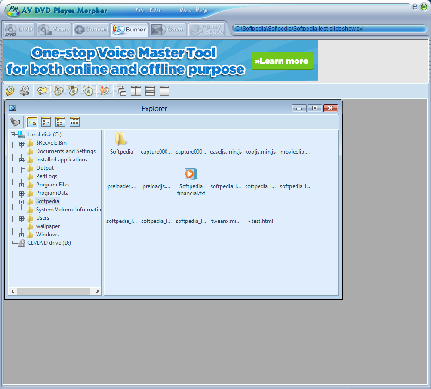This screenshot has width=431, height=389.
Task: Go up one folder level arrow icon
Action: pyautogui.click(x=15, y=122)
